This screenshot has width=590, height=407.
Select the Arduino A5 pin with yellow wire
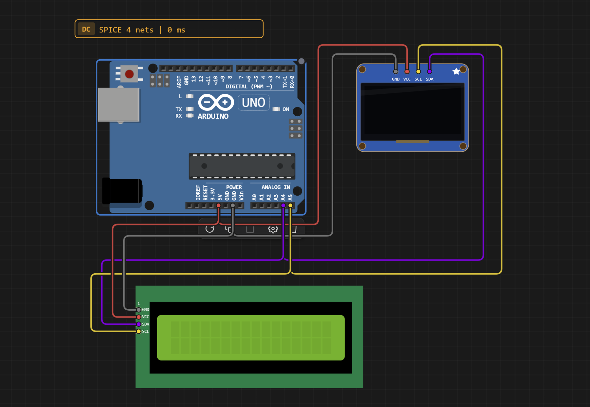pyautogui.click(x=290, y=205)
